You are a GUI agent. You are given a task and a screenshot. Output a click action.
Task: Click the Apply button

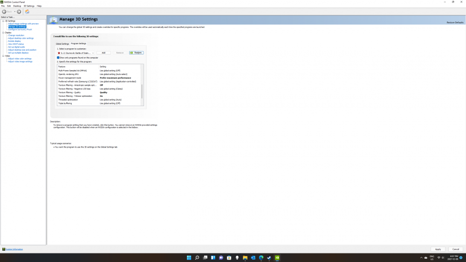(x=438, y=249)
